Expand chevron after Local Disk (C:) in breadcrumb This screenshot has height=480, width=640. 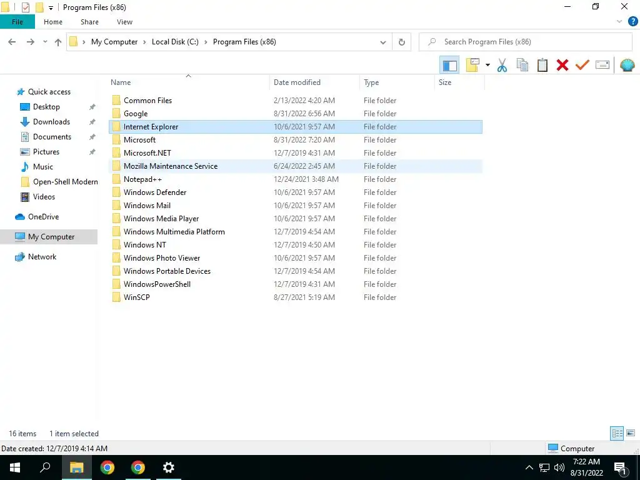click(x=206, y=42)
